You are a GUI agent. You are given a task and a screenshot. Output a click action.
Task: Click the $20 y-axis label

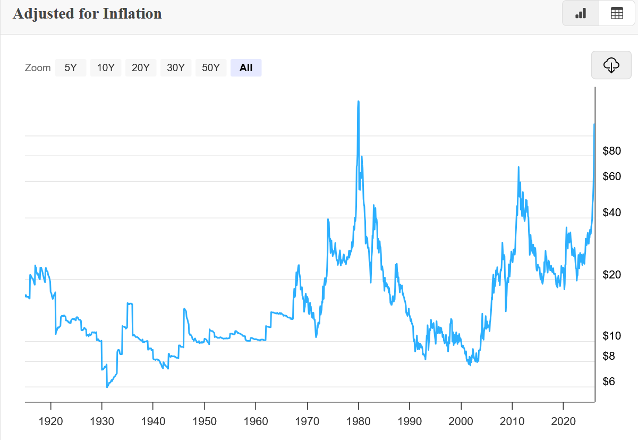612,275
